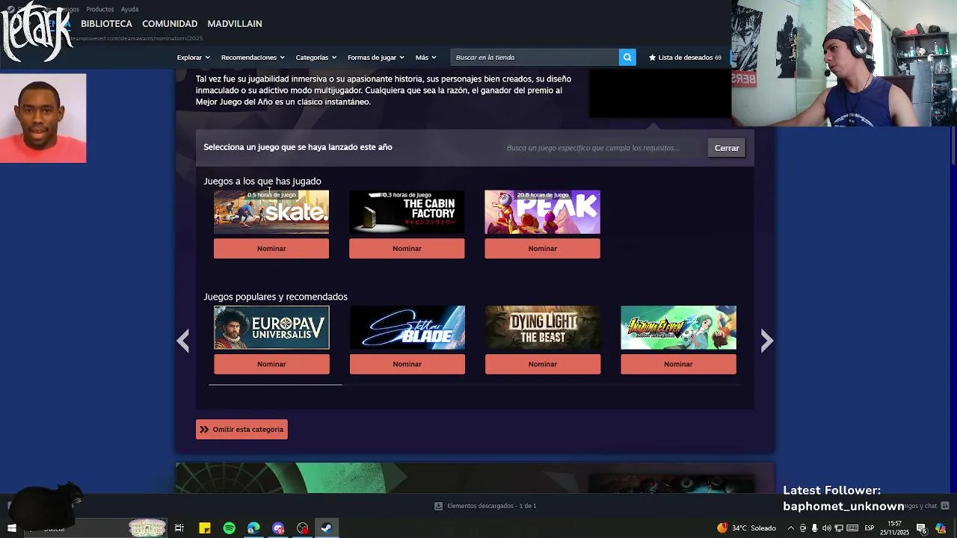Open the MADVILLAIN profile tab

click(235, 24)
